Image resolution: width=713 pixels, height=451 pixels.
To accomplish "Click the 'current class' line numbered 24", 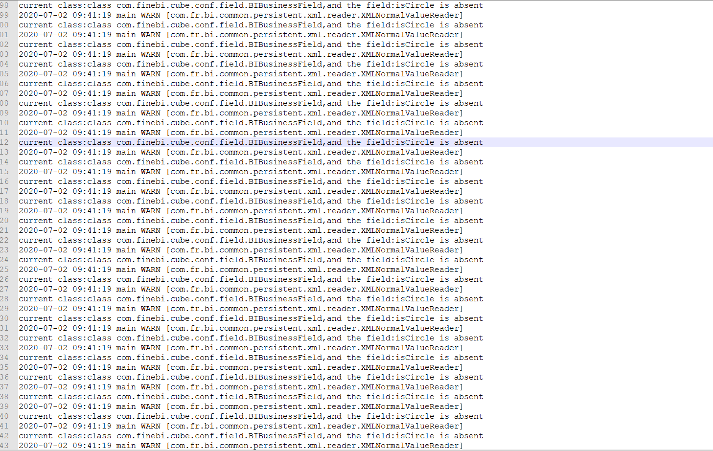I will (x=251, y=260).
